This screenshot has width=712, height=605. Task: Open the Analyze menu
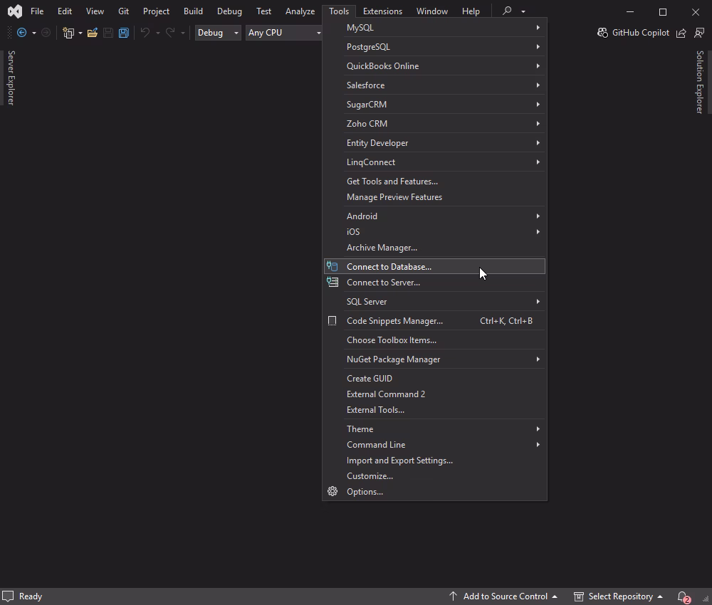coord(300,11)
